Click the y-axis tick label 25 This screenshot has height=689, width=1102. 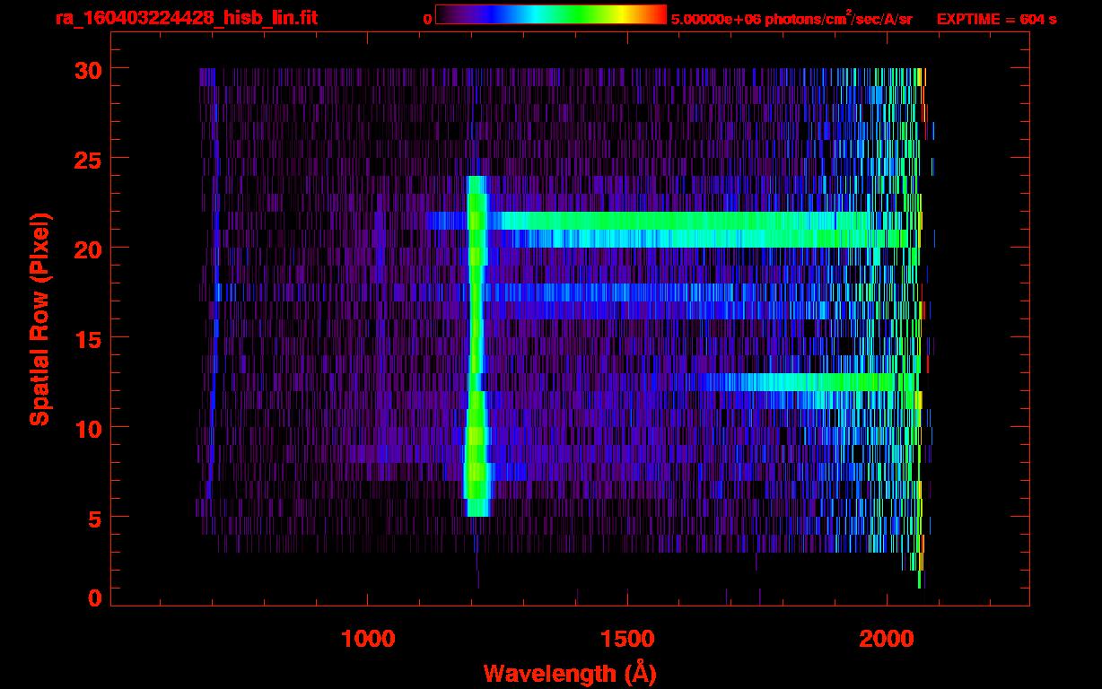[88, 159]
